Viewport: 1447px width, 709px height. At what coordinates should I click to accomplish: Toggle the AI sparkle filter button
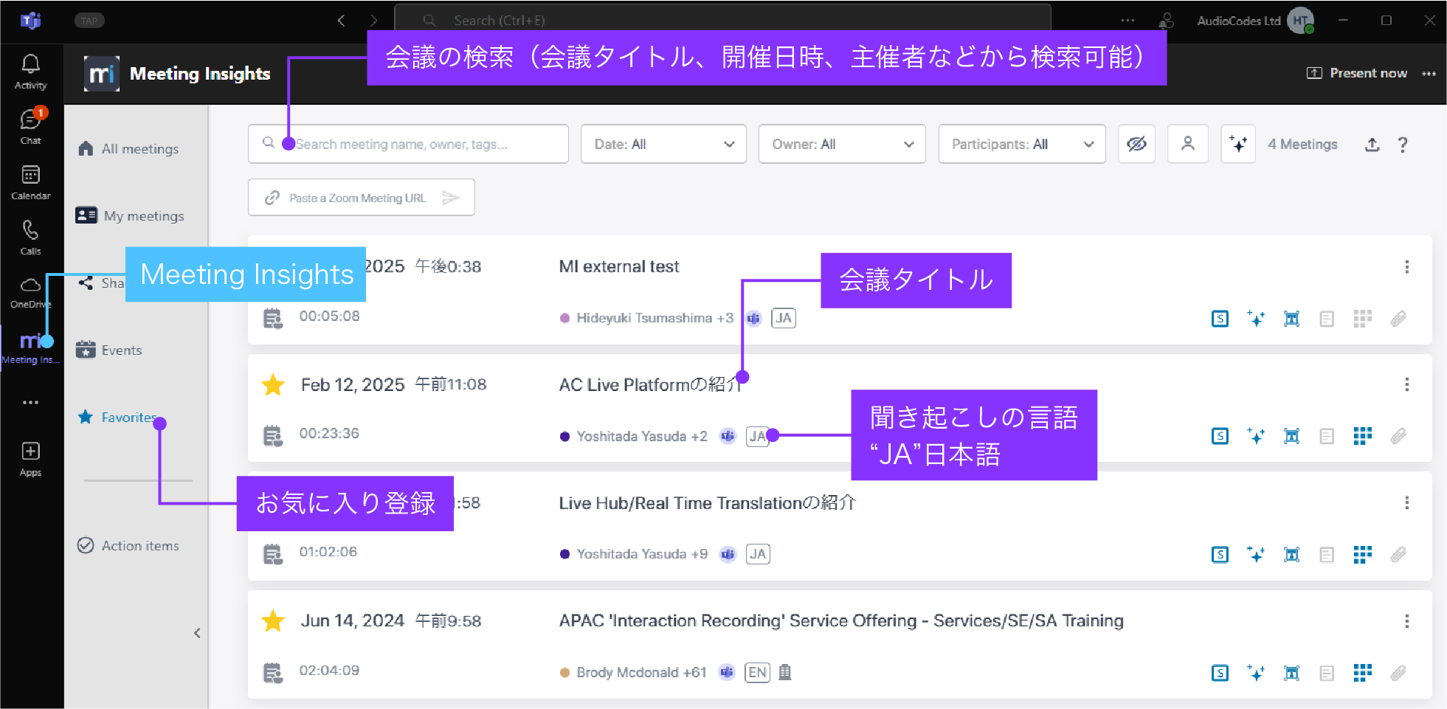coord(1238,144)
